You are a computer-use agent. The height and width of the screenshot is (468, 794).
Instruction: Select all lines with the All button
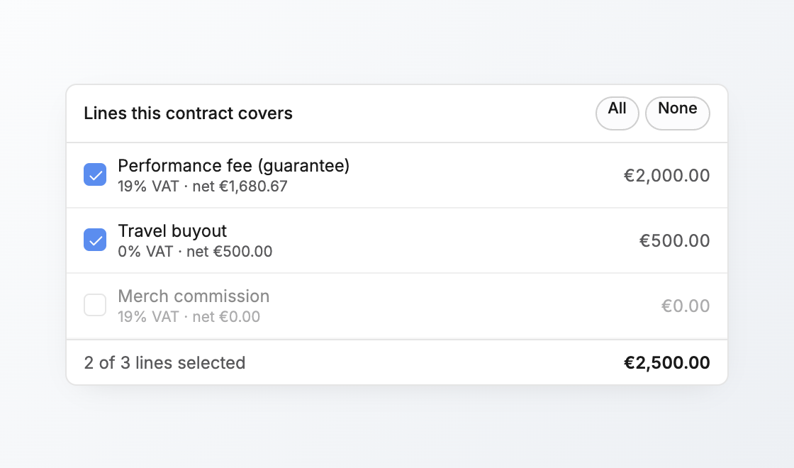coord(617,113)
